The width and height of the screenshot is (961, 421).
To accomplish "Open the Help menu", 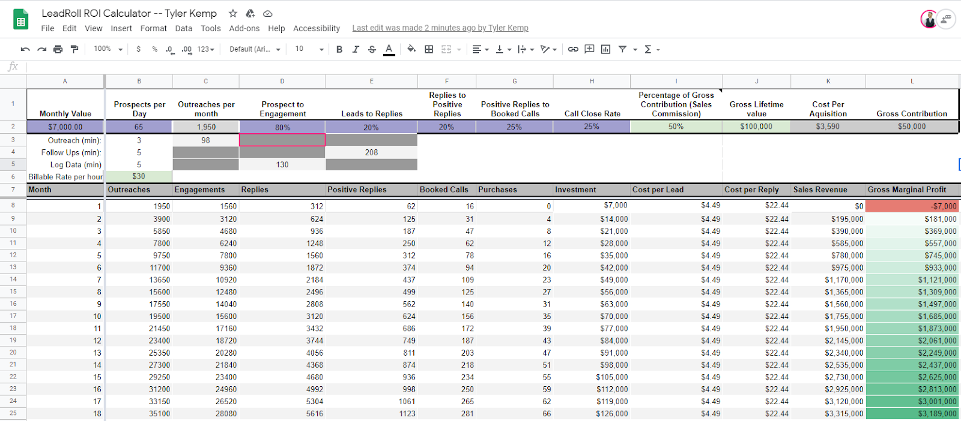I will (276, 28).
